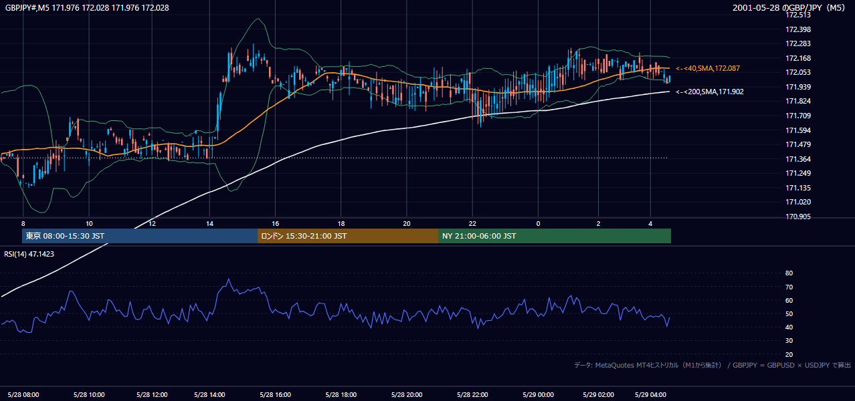Screen dimensions: 855x401
Task: Click hour label 20 under the price chart
Action: pyautogui.click(x=406, y=223)
